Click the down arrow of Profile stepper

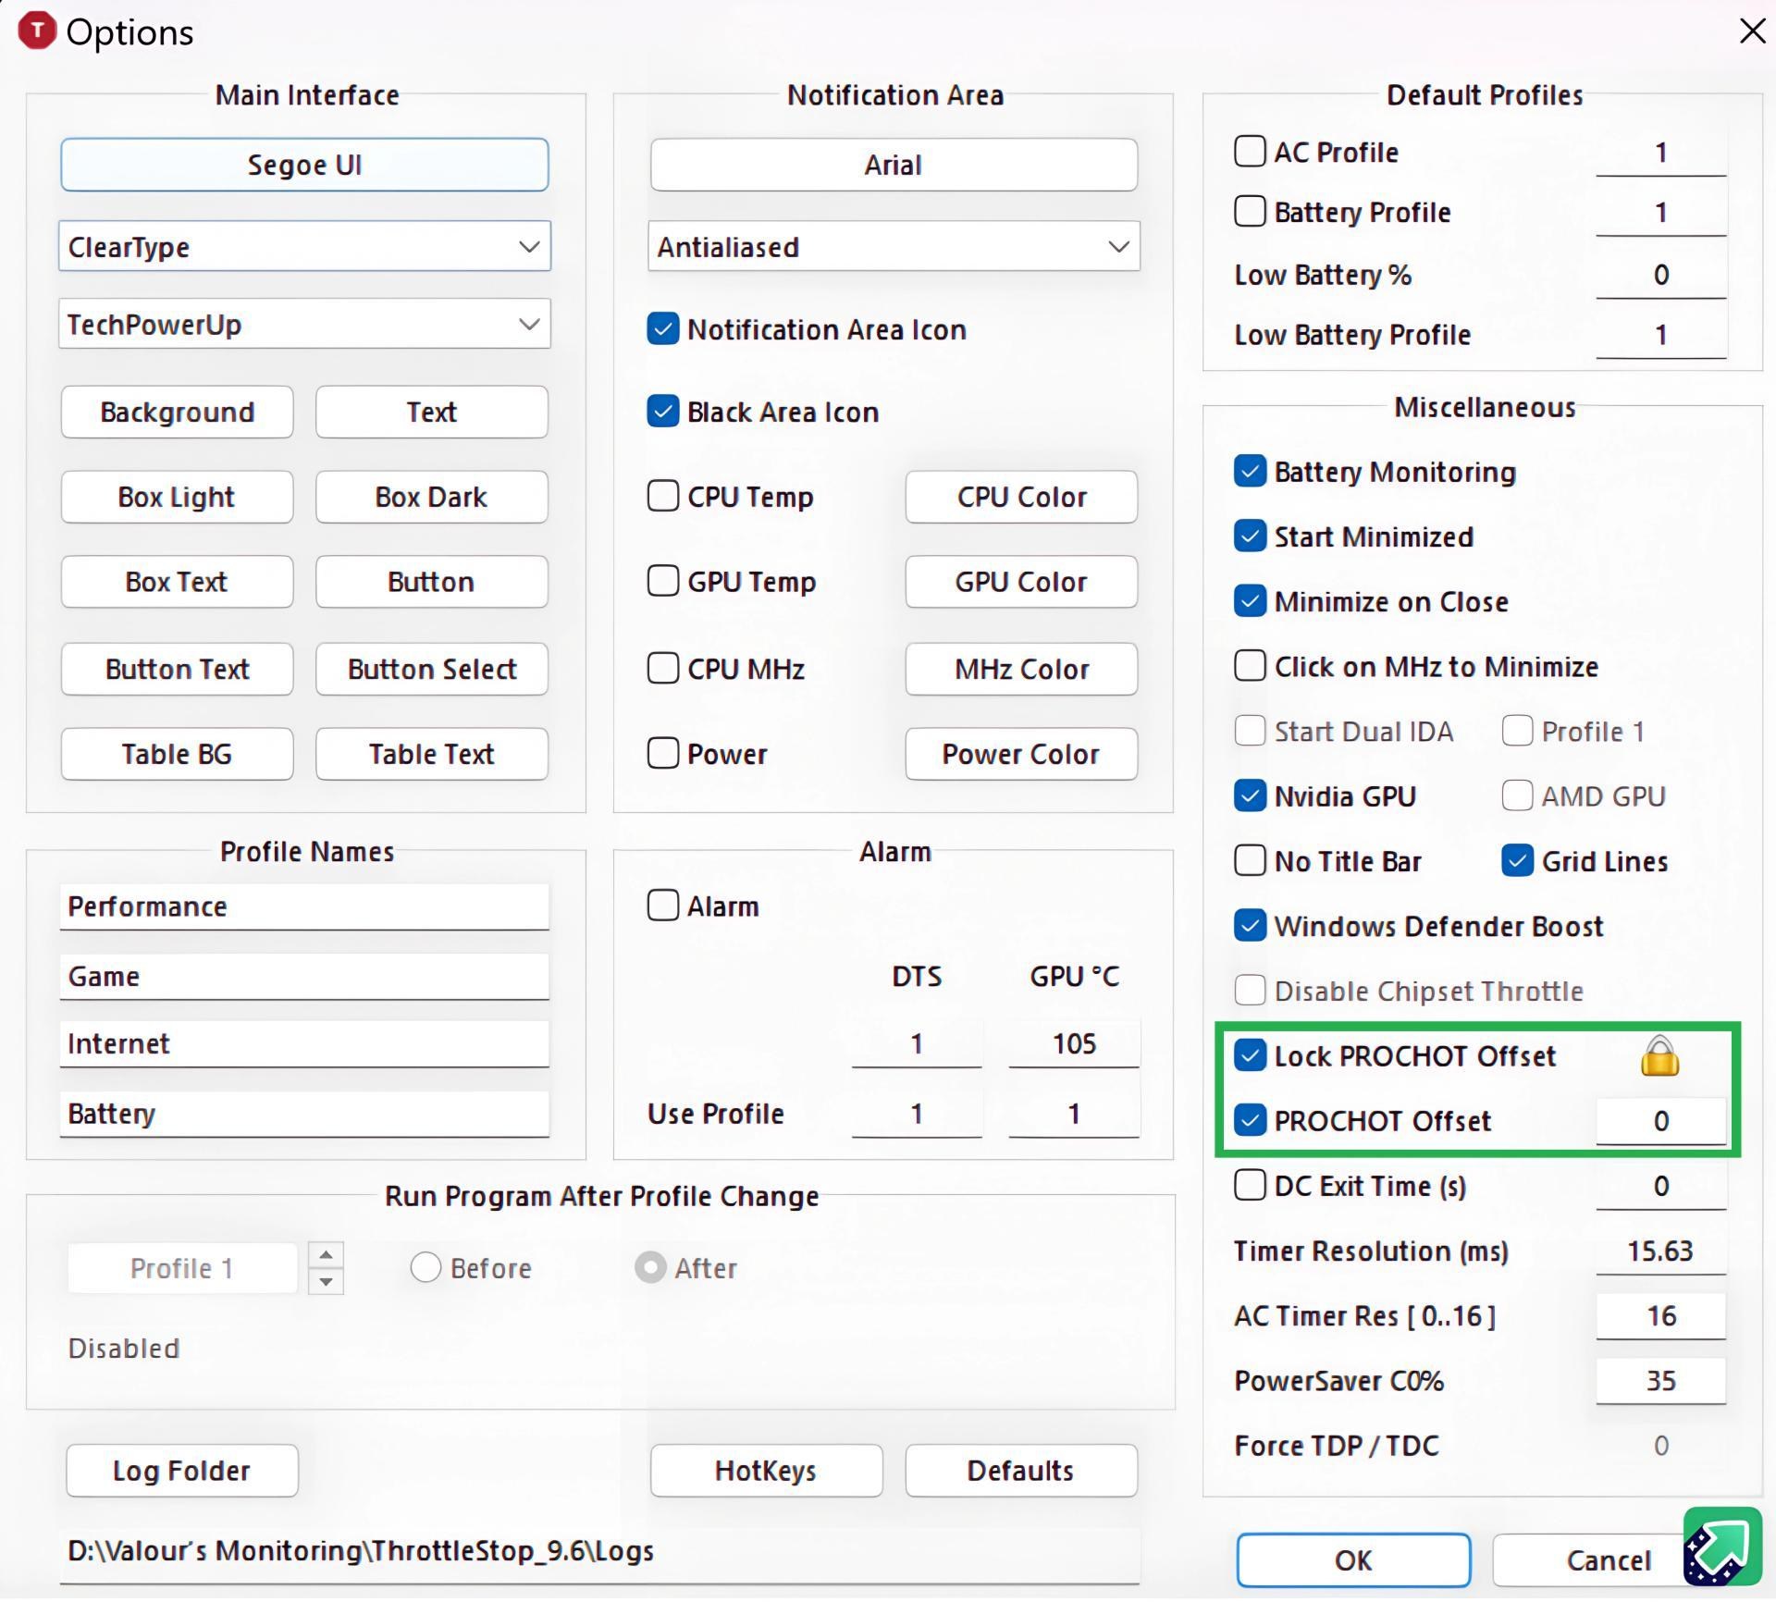tap(326, 1281)
